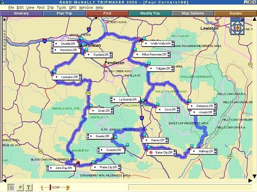
Task: Open the Plan Trip tab
Action: 64,13
